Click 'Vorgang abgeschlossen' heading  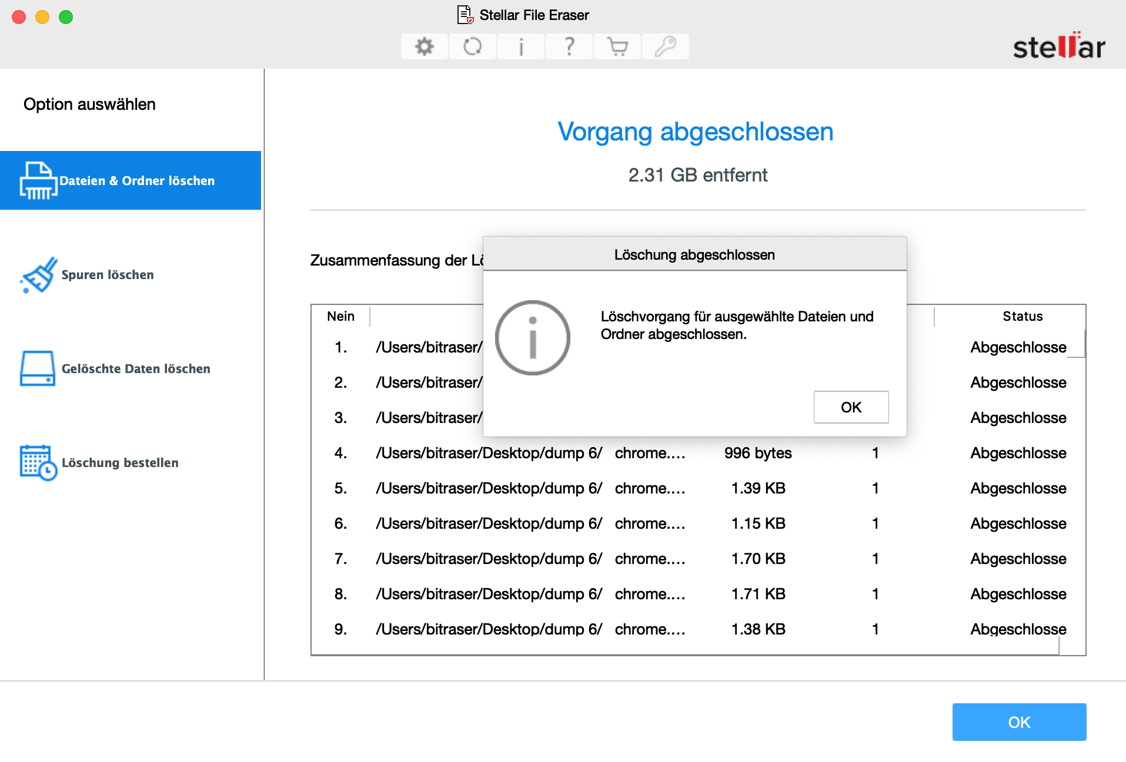(696, 132)
